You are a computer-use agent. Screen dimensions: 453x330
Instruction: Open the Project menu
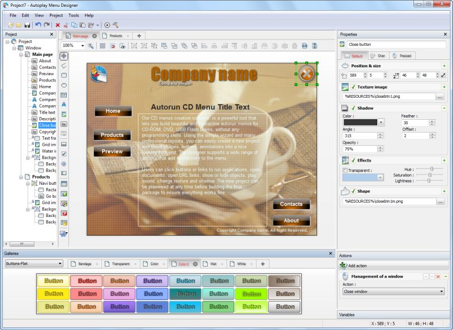coord(56,15)
